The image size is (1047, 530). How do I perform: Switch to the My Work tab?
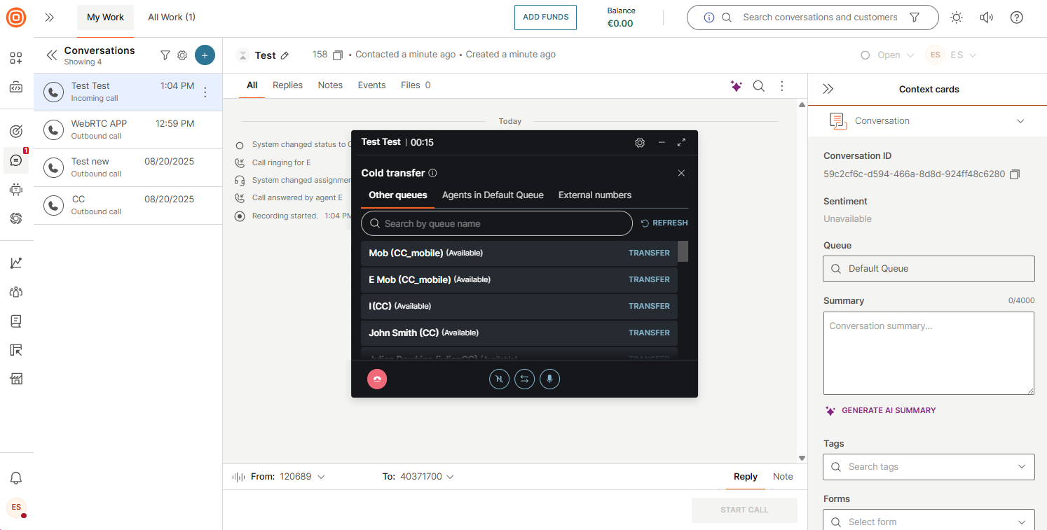(105, 18)
